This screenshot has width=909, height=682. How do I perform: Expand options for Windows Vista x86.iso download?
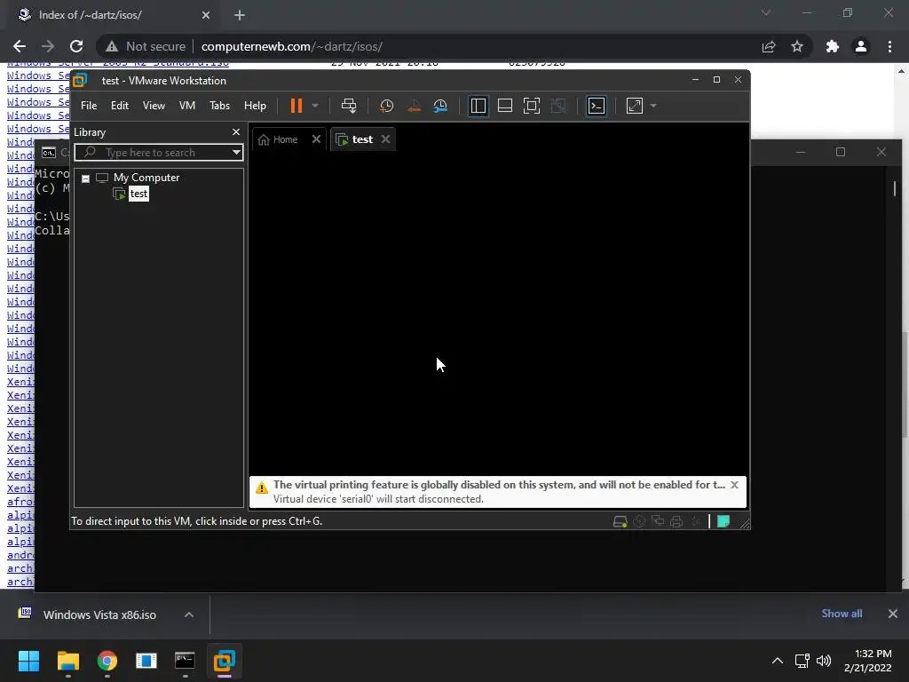(x=189, y=615)
